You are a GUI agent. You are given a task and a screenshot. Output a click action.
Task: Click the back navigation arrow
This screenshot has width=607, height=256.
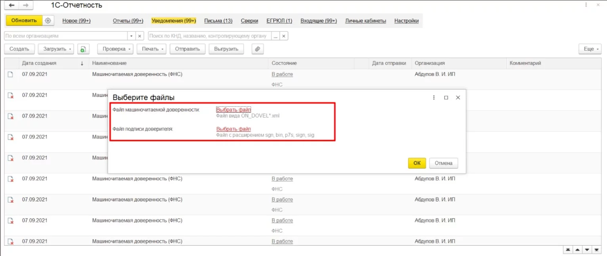click(11, 6)
